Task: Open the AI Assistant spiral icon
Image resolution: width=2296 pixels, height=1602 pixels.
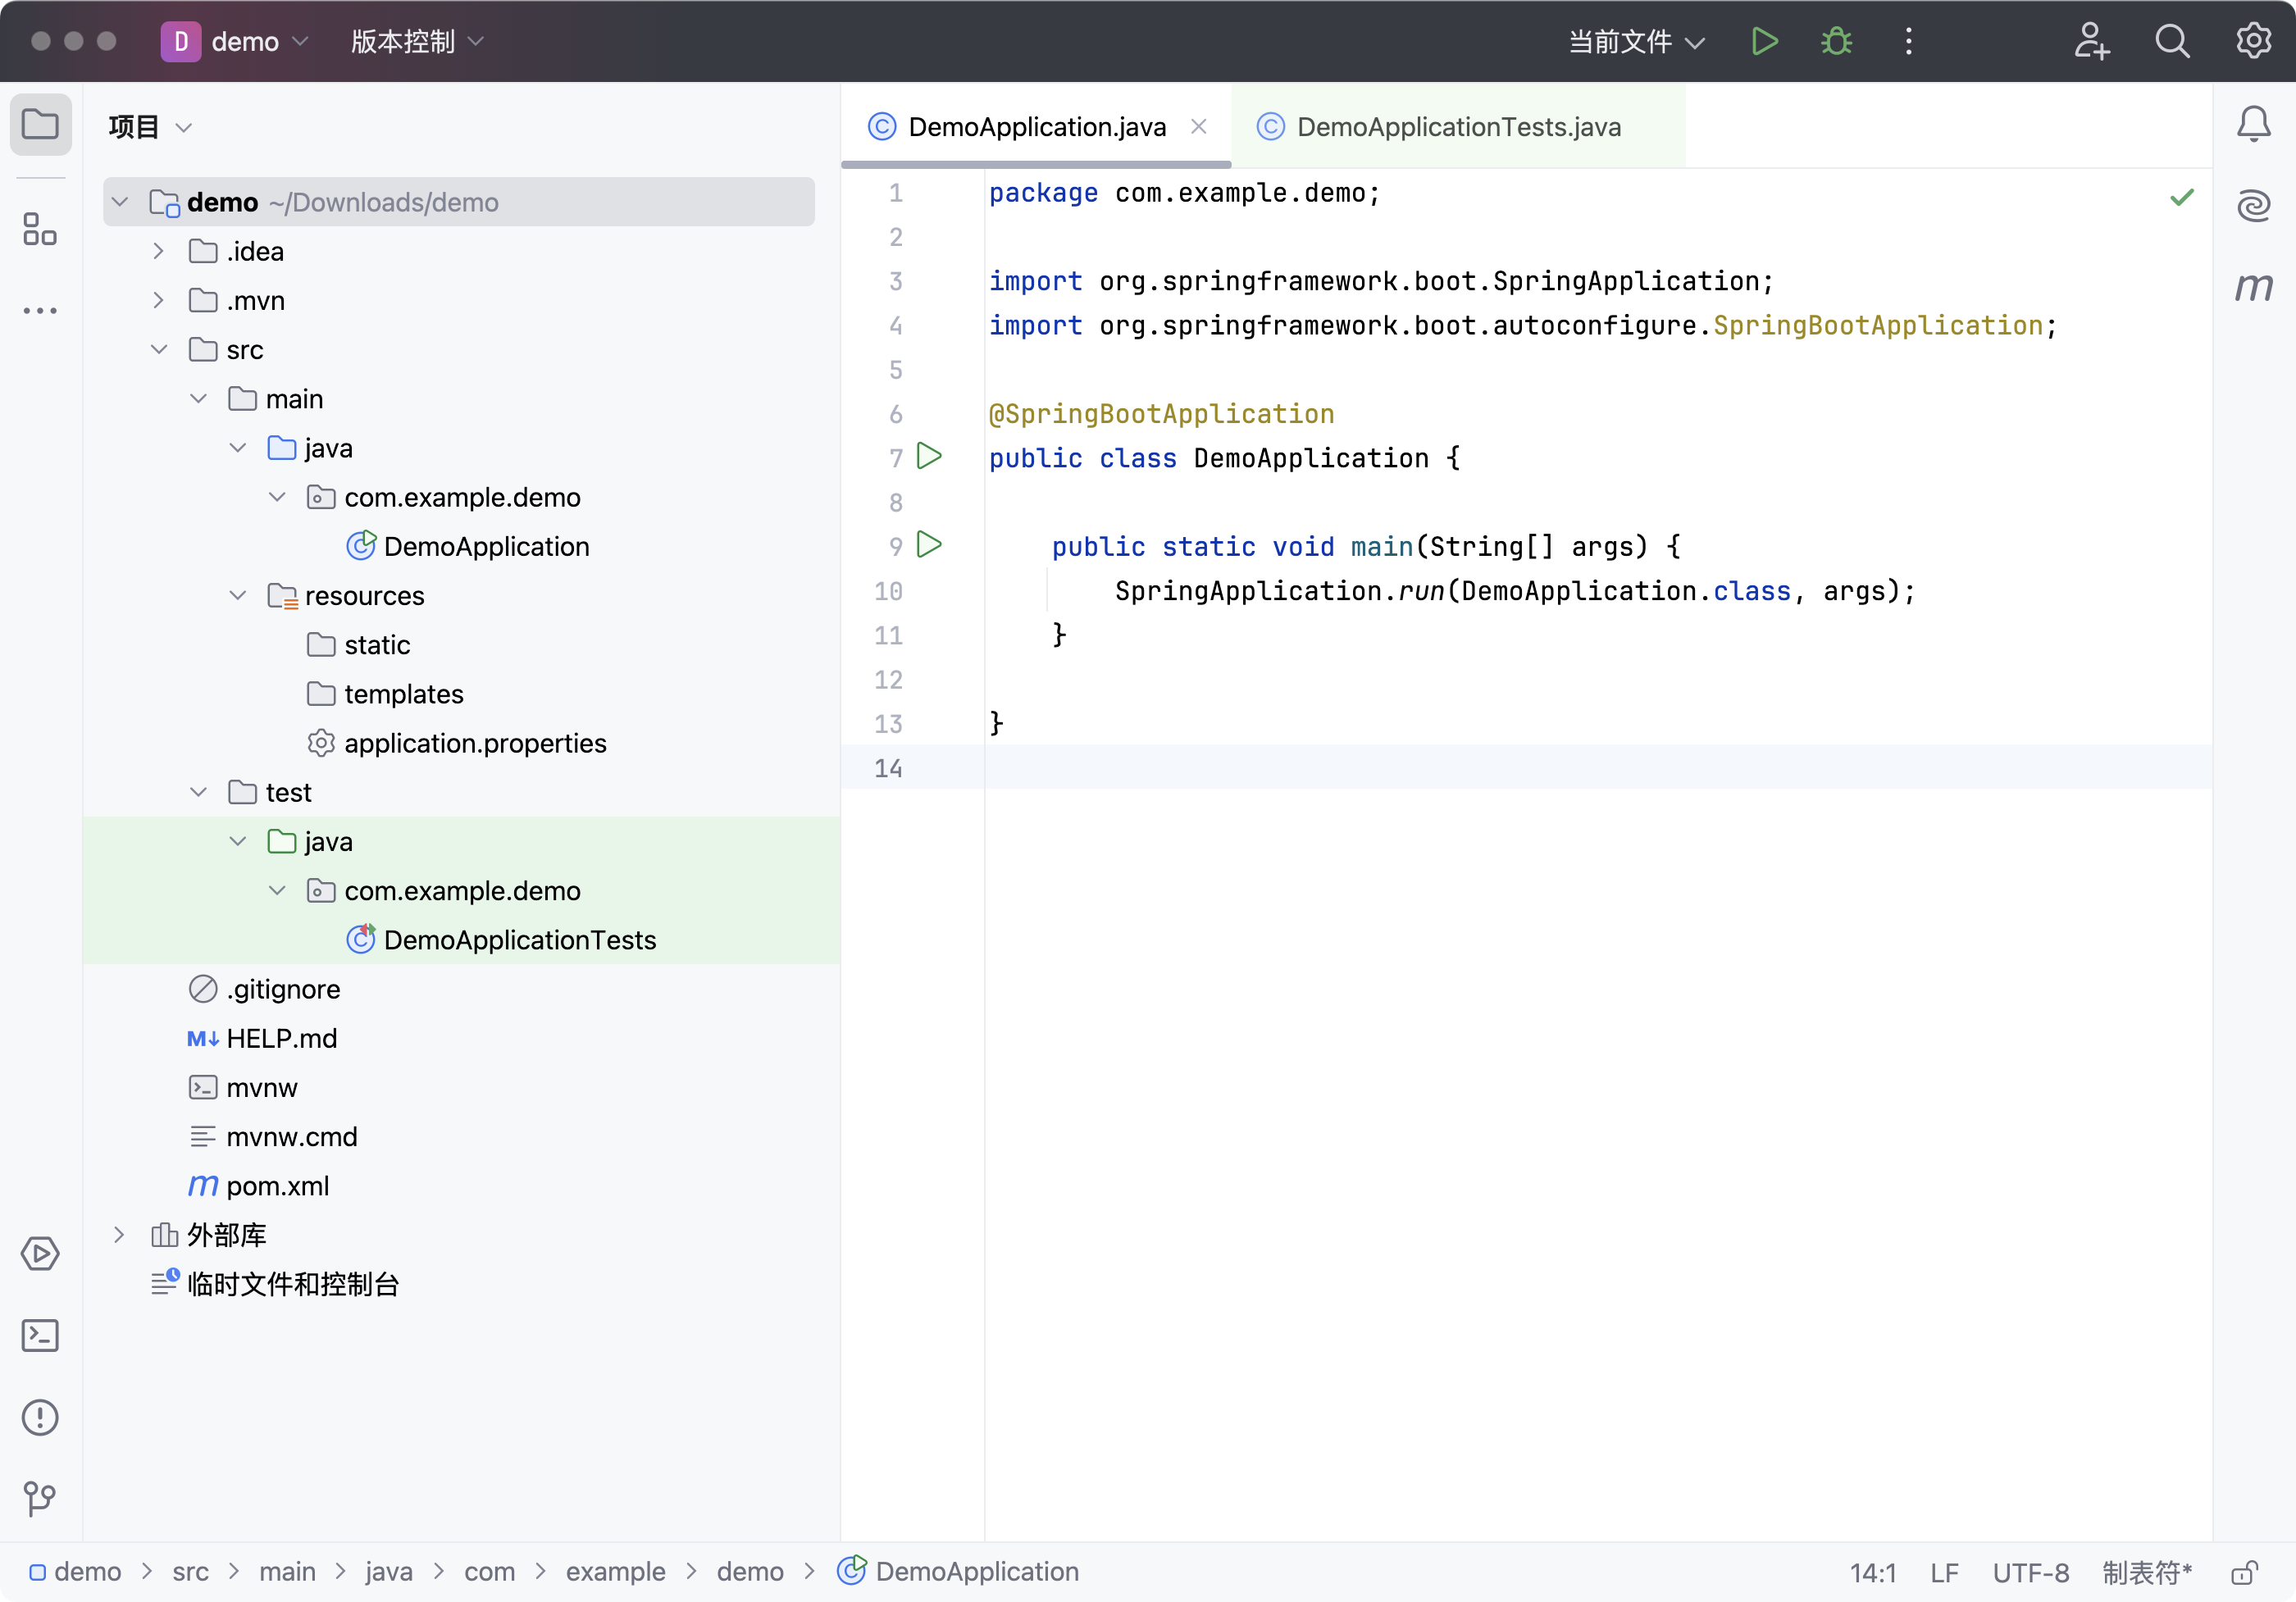Action: (x=2254, y=206)
